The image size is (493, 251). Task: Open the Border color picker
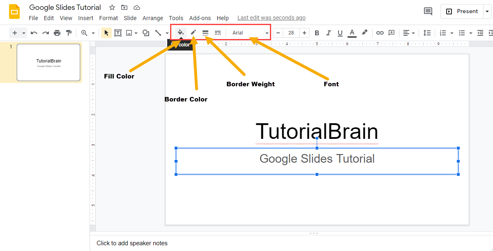coord(193,32)
